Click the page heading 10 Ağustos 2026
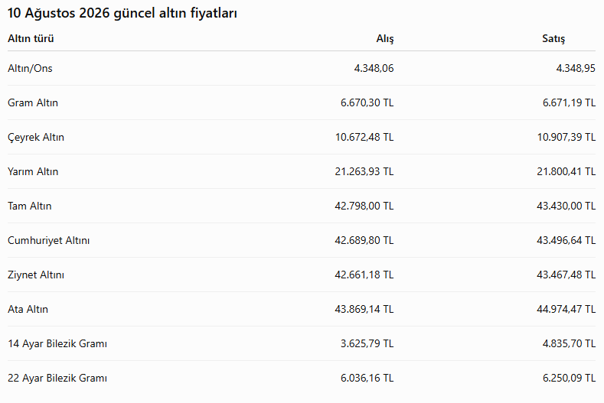The height and width of the screenshot is (403, 604). click(58, 13)
